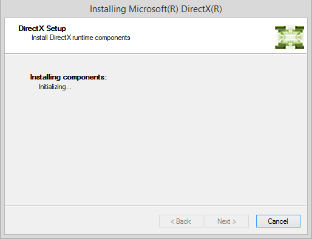Click the word Installing in window title

click(108, 9)
